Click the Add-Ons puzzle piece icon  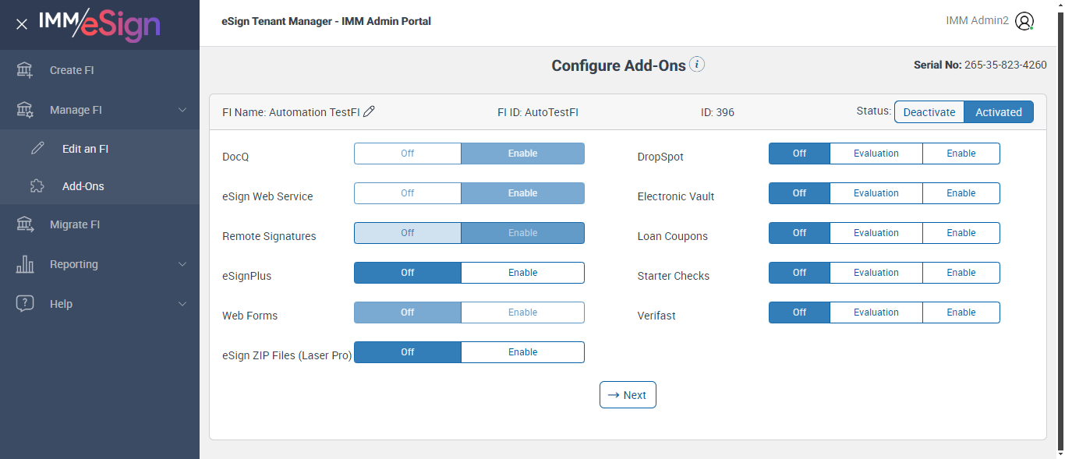37,186
